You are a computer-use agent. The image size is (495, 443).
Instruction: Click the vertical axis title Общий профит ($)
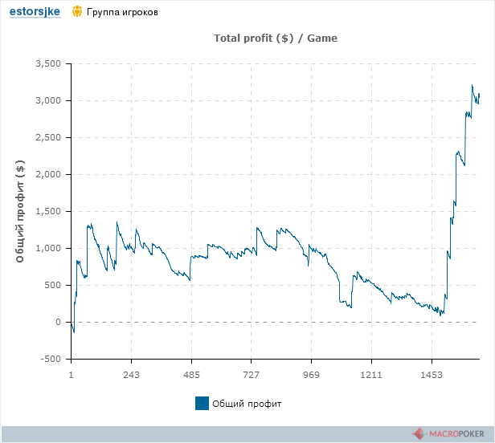click(x=20, y=211)
